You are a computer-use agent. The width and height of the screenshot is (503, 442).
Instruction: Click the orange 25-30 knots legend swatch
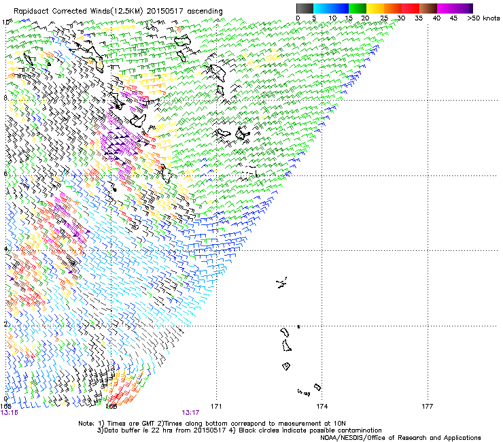click(x=393, y=8)
